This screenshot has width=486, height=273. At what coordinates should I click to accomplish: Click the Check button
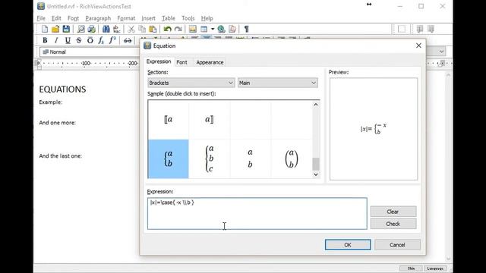[x=393, y=224]
